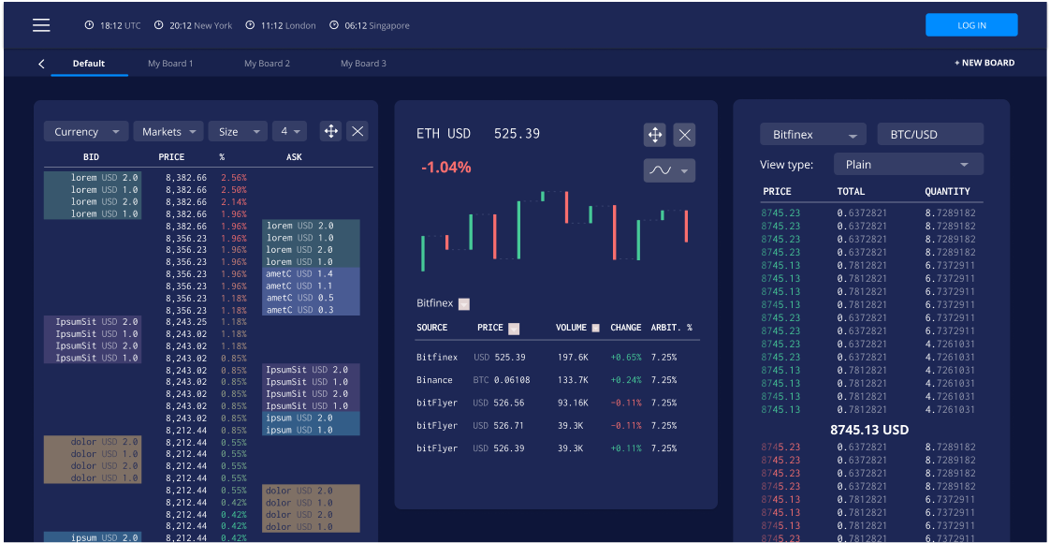Click the 2.56% value in order book
Image resolution: width=1050 pixels, height=543 pixels.
234,178
